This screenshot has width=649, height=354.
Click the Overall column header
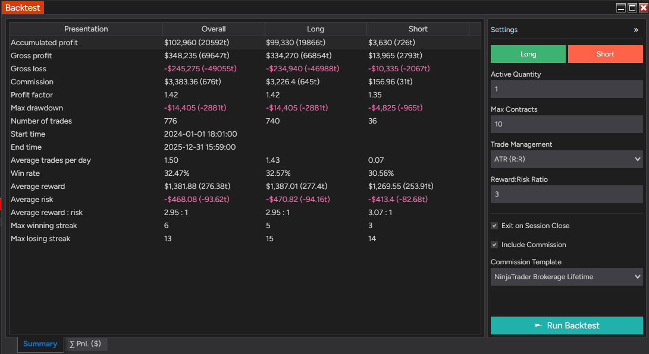click(x=214, y=29)
